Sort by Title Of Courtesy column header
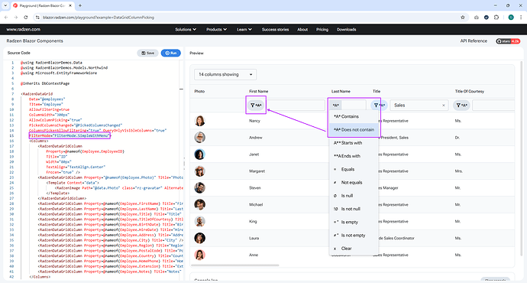Screen dimensions: 527x283 click(469, 91)
